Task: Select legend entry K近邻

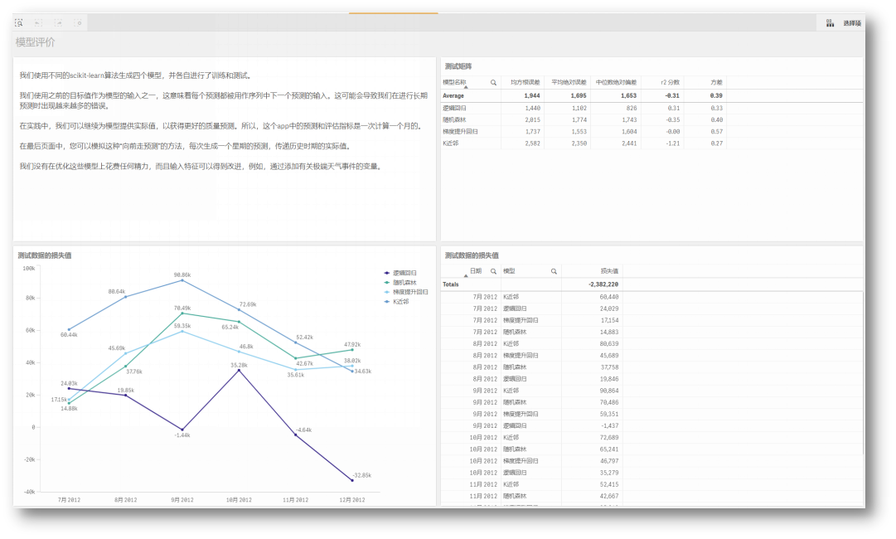Action: click(396, 302)
